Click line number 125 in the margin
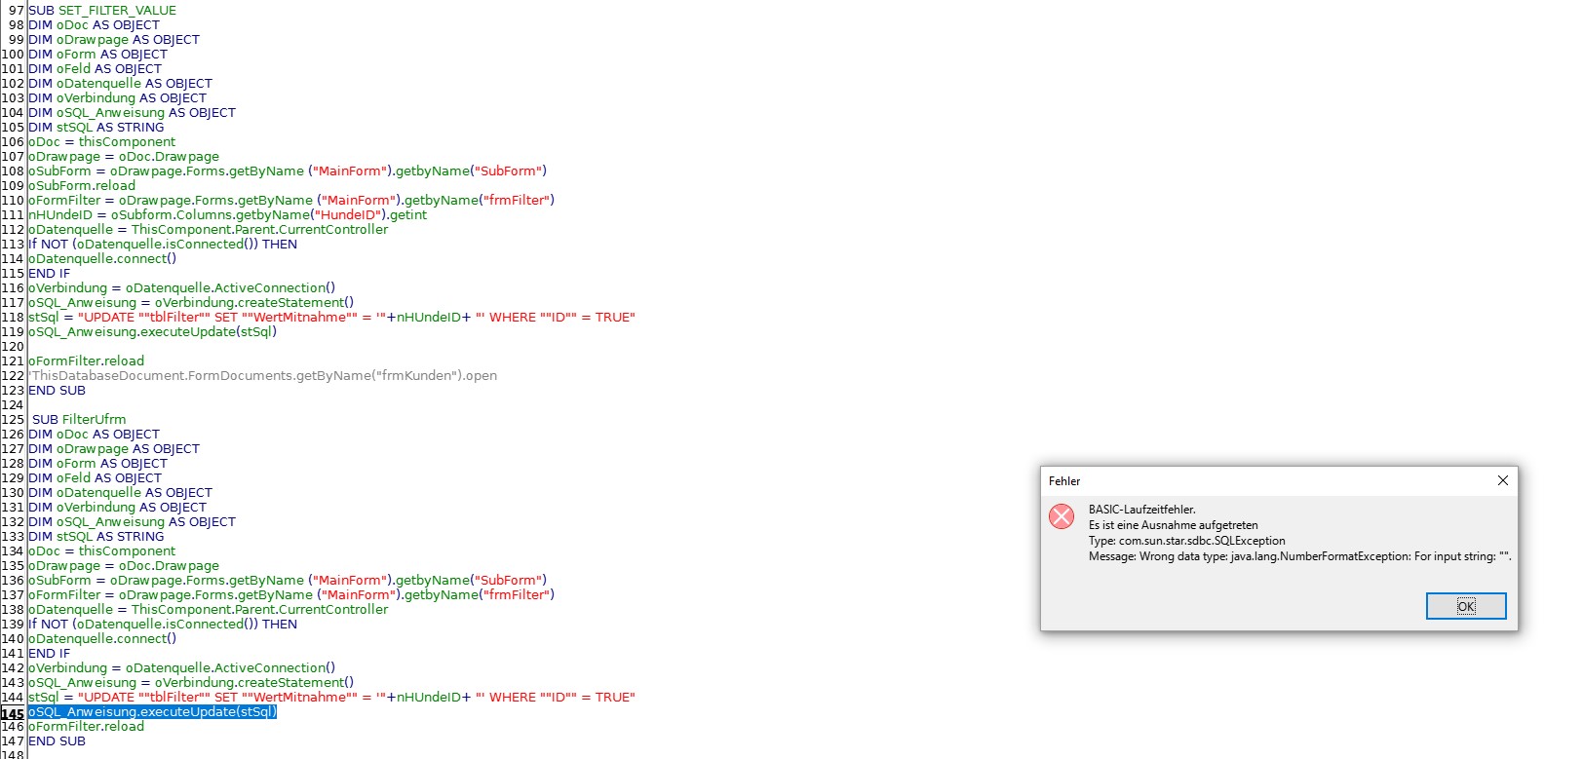 point(13,420)
